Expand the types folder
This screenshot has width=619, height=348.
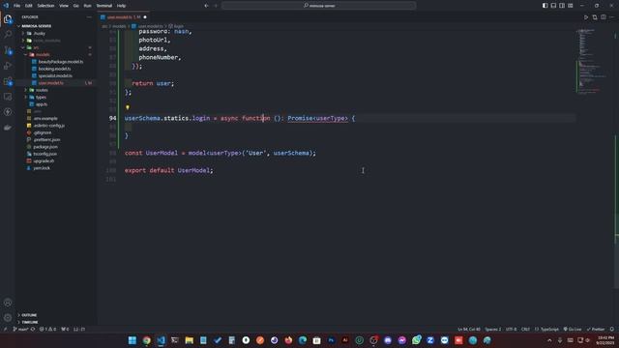[x=41, y=97]
